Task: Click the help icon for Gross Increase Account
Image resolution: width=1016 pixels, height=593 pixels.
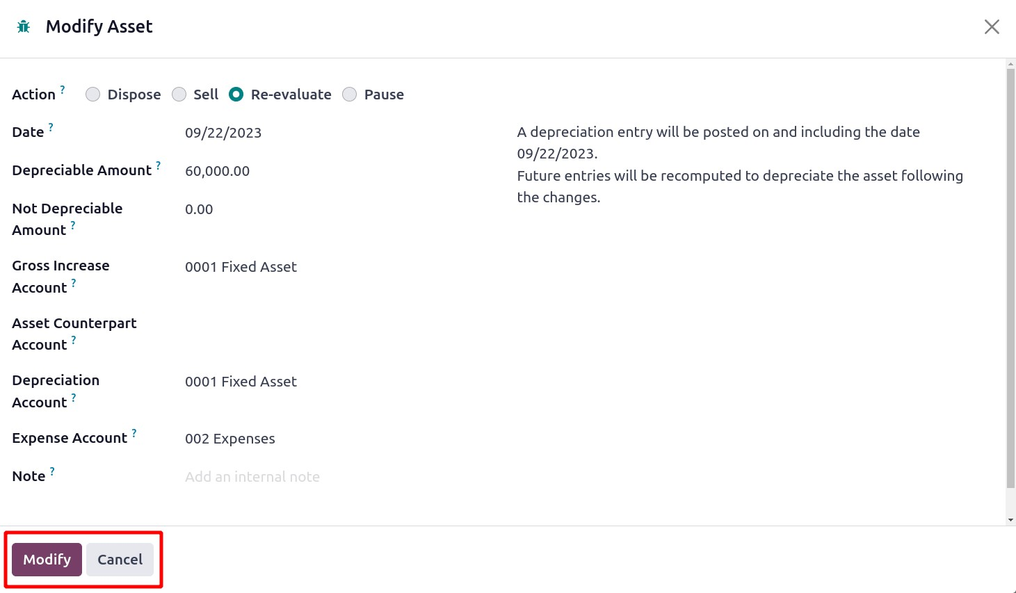Action: click(x=74, y=283)
